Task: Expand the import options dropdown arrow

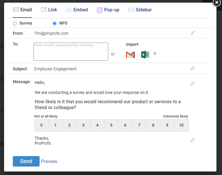Action: pos(155,54)
